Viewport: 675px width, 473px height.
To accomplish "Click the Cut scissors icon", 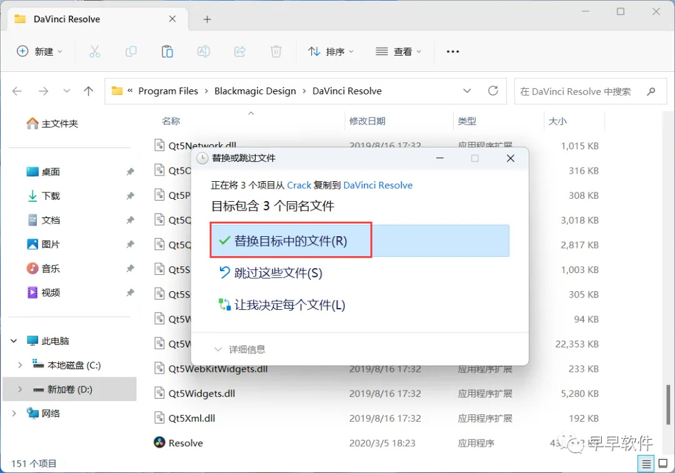I will click(95, 52).
